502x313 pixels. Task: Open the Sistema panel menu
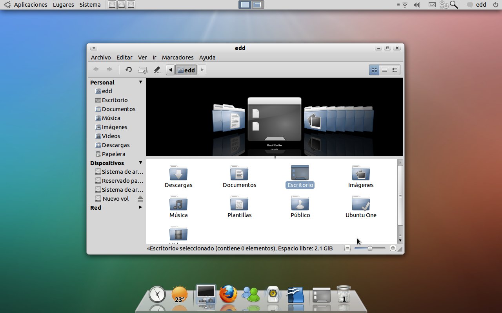point(90,5)
